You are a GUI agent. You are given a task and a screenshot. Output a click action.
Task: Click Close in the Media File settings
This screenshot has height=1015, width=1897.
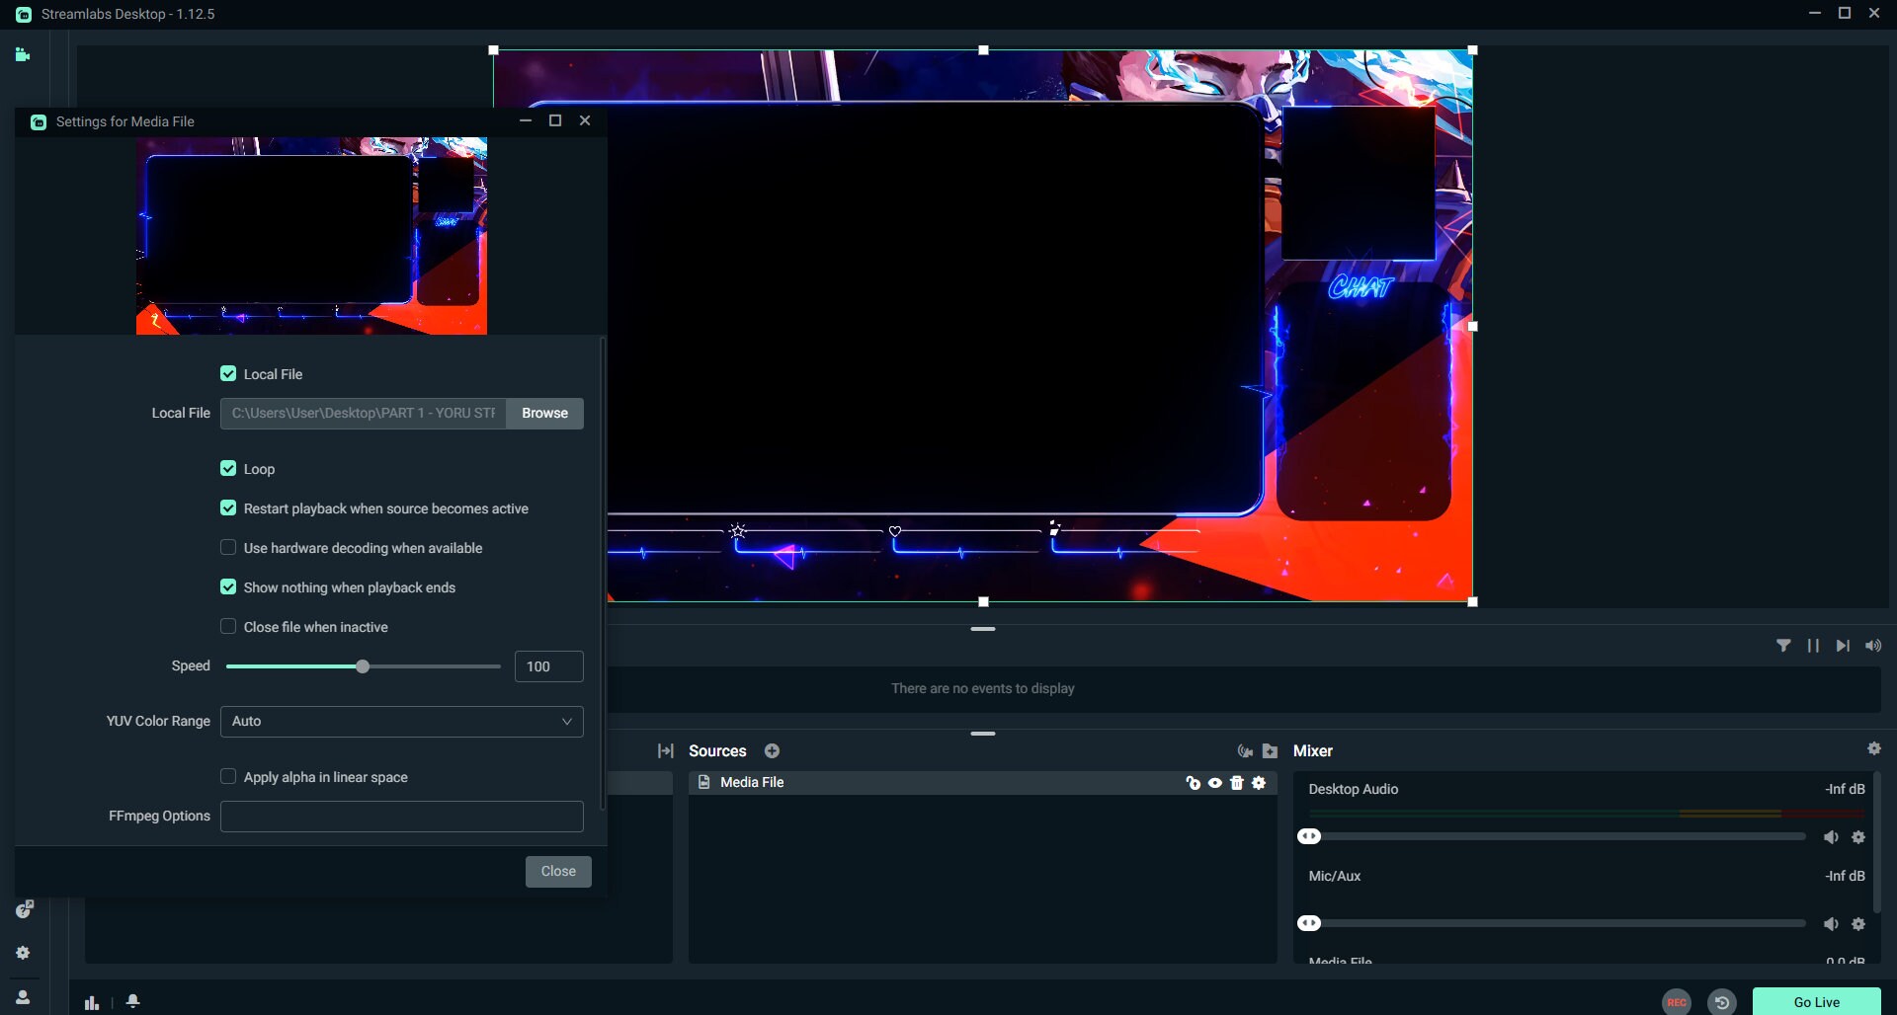tap(558, 871)
